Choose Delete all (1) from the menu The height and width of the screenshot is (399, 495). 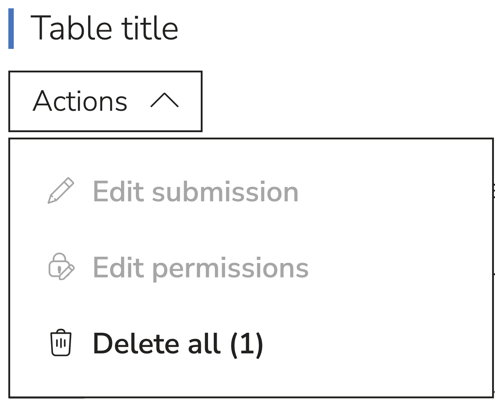tap(178, 343)
